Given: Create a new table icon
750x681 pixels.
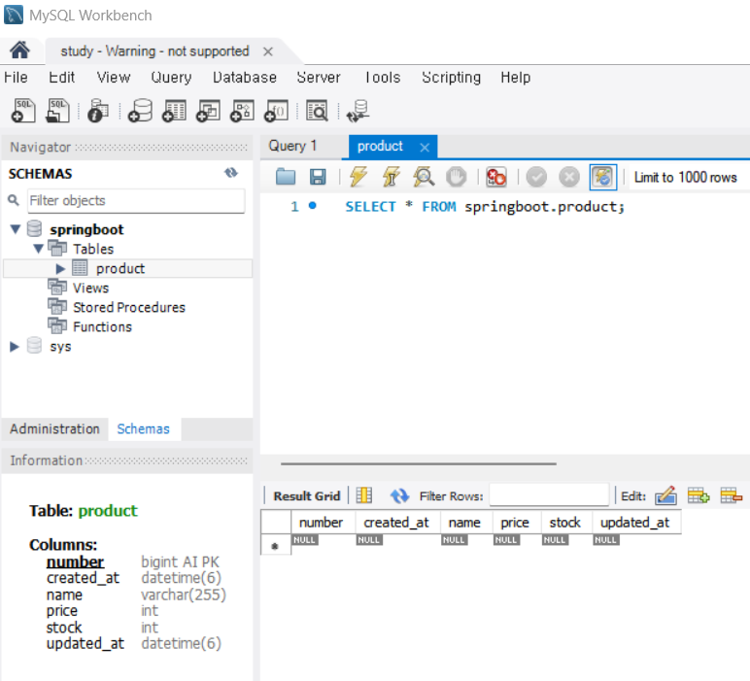Looking at the screenshot, I should click(174, 111).
